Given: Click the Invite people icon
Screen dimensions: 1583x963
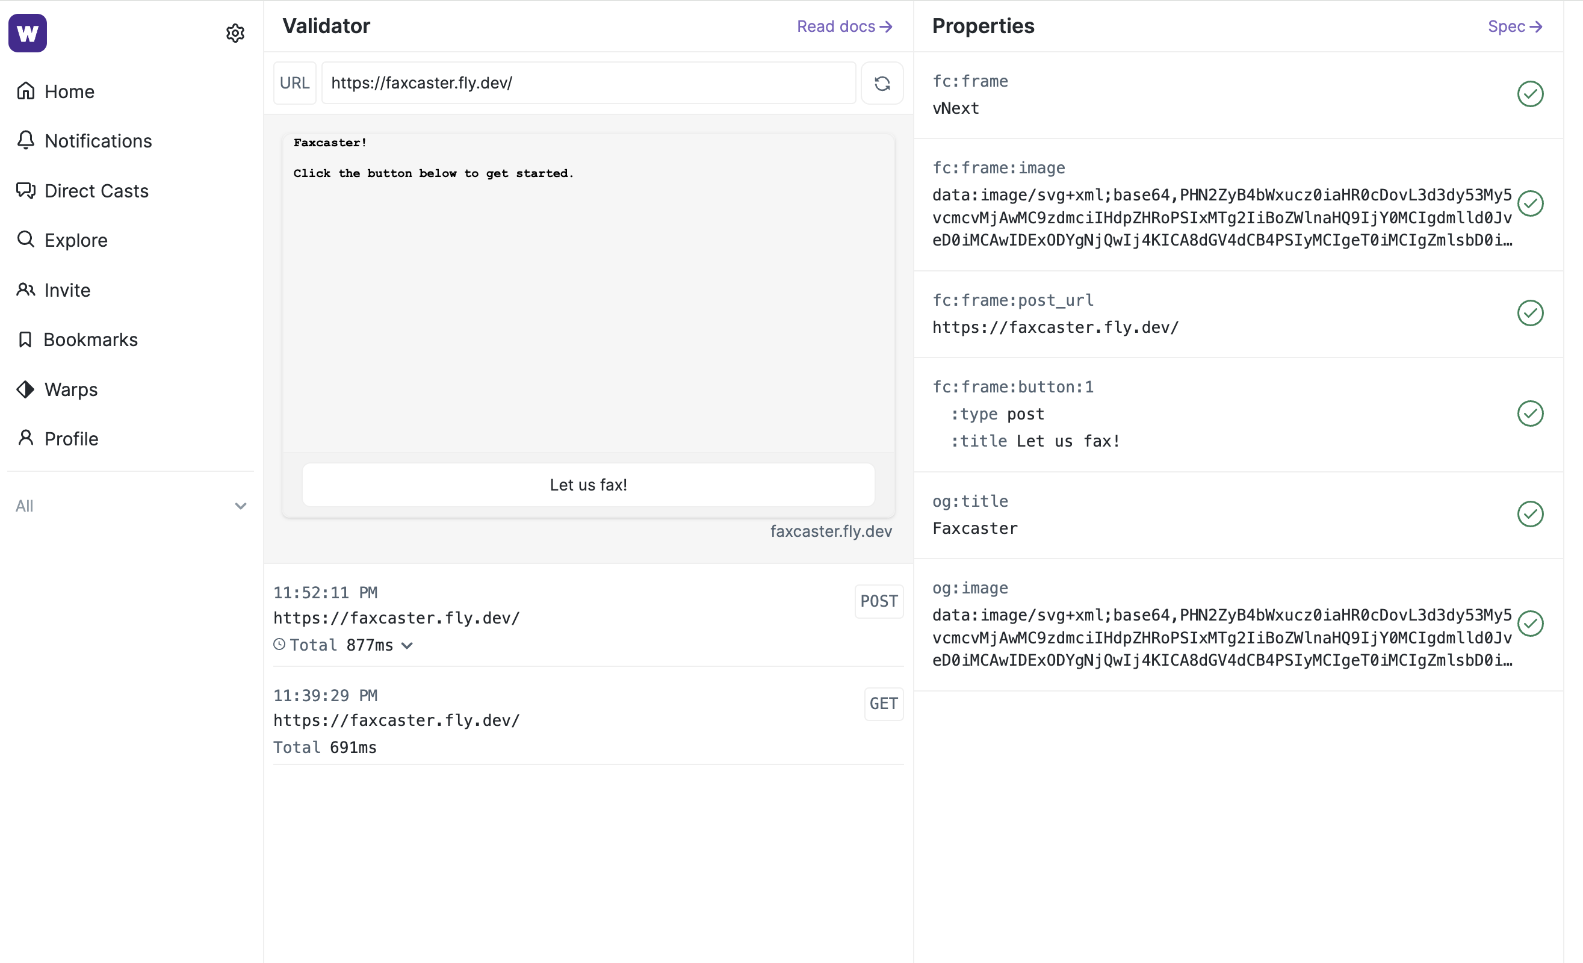Looking at the screenshot, I should pos(26,290).
